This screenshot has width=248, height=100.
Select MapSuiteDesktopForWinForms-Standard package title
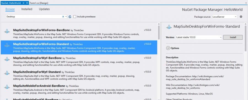click(x=41, y=44)
